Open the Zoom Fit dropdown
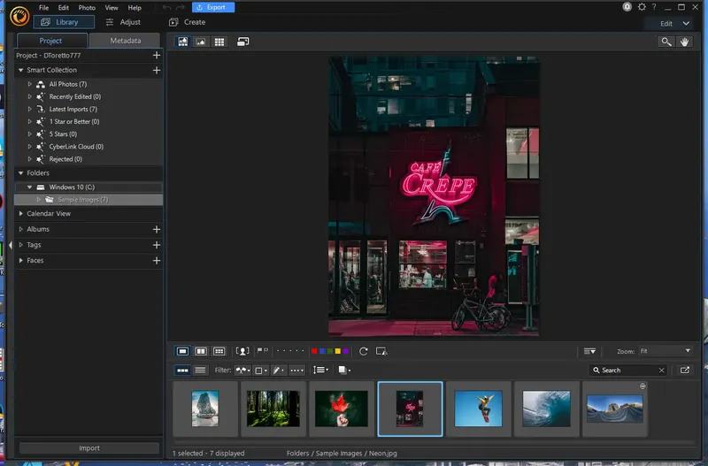 [x=666, y=351]
